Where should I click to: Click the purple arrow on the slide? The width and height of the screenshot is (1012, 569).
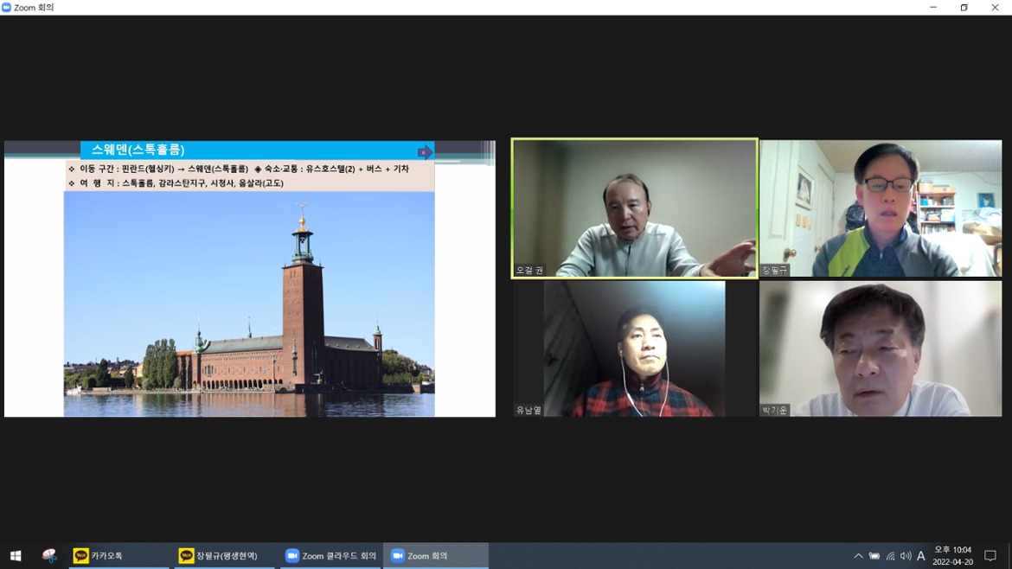point(425,152)
